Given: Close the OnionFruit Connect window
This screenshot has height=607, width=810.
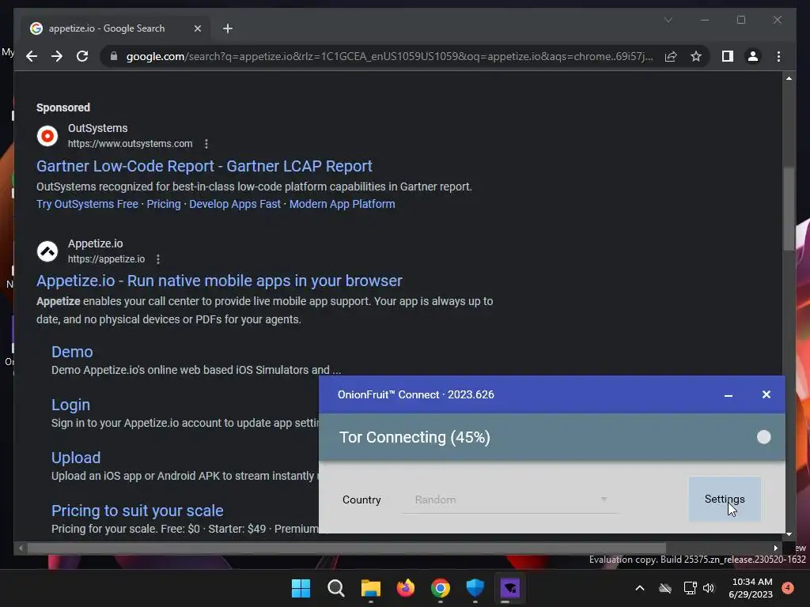Looking at the screenshot, I should coord(766,395).
